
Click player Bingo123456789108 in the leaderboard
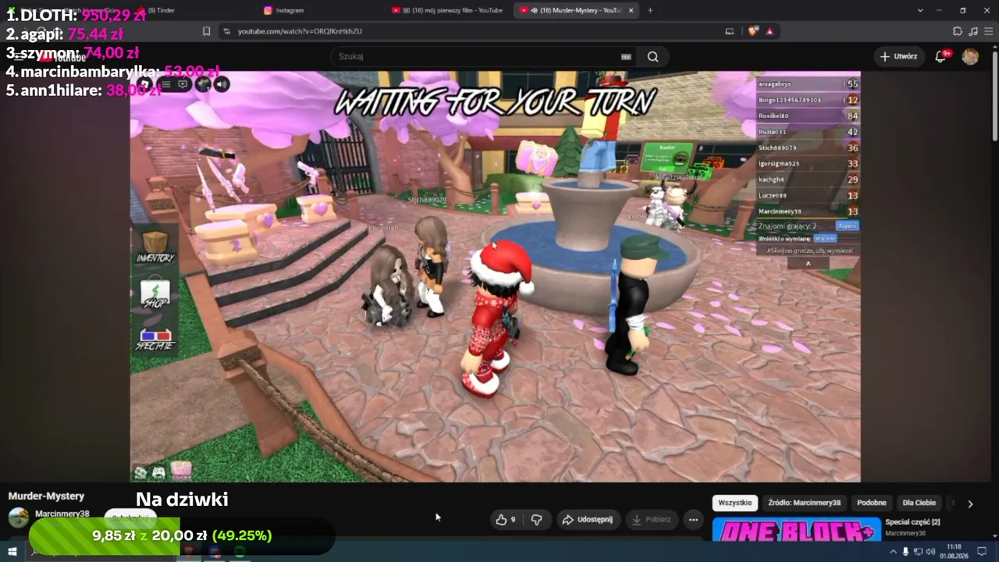(x=807, y=100)
